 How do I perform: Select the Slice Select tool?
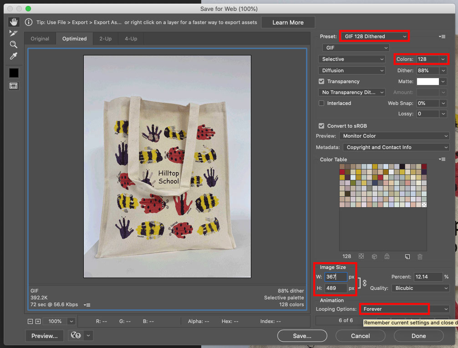pyautogui.click(x=14, y=33)
